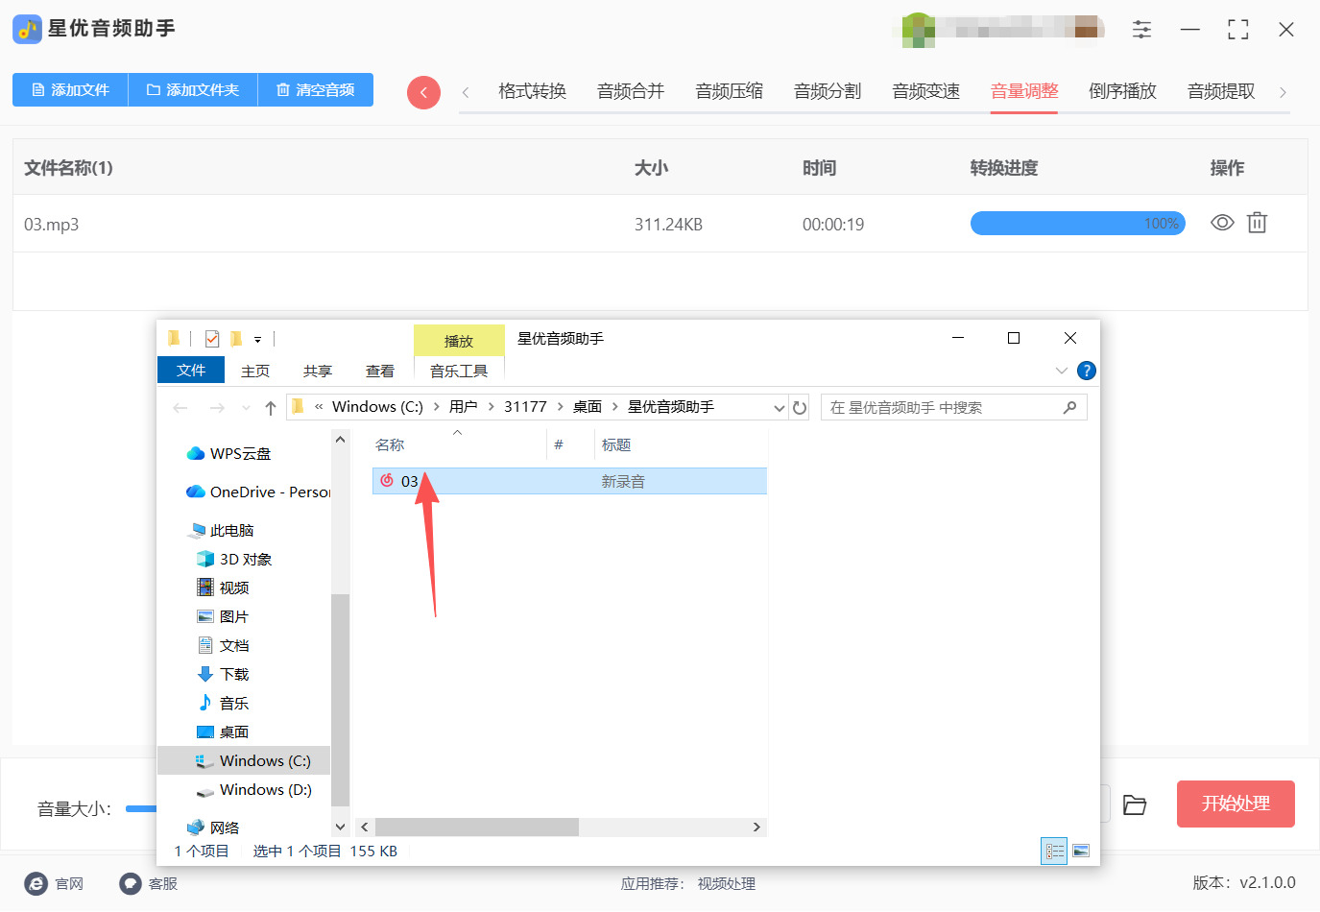Open the 客服 customer service chat icon

click(130, 883)
